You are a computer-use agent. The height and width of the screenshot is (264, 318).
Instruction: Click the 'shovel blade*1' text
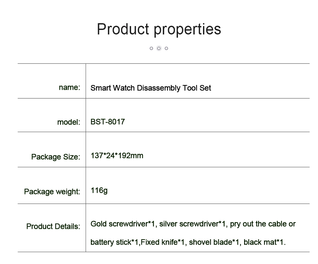(x=214, y=242)
